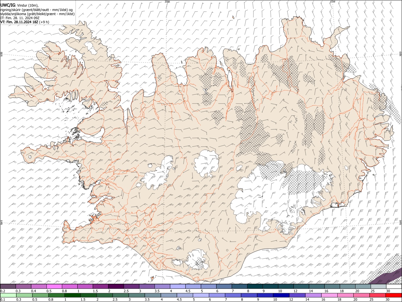Click the royal blue 9 rain legend swatch
This screenshot has width=402, height=302.
point(264,295)
